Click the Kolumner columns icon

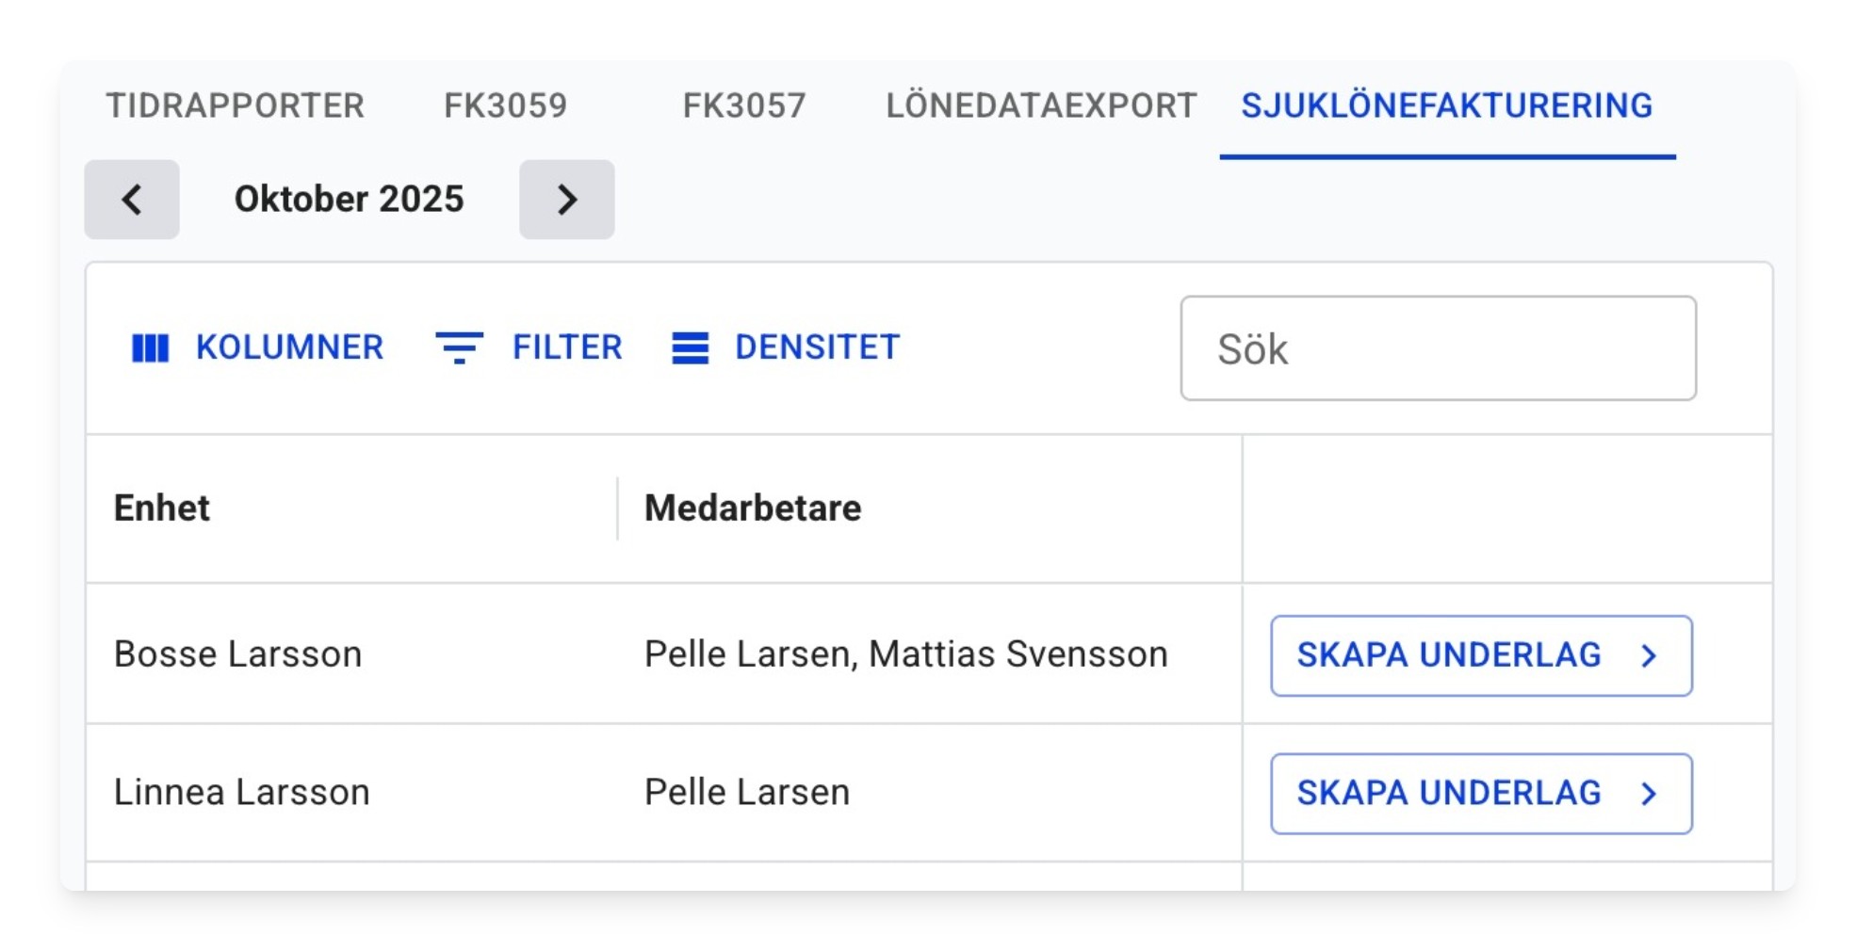tap(150, 347)
